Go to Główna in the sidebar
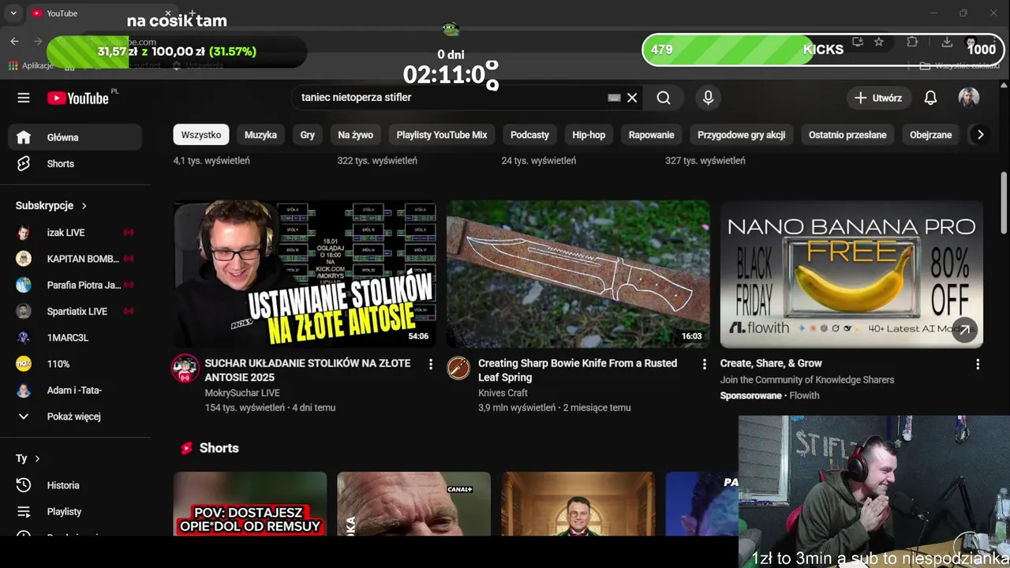The height and width of the screenshot is (568, 1010). 76,137
